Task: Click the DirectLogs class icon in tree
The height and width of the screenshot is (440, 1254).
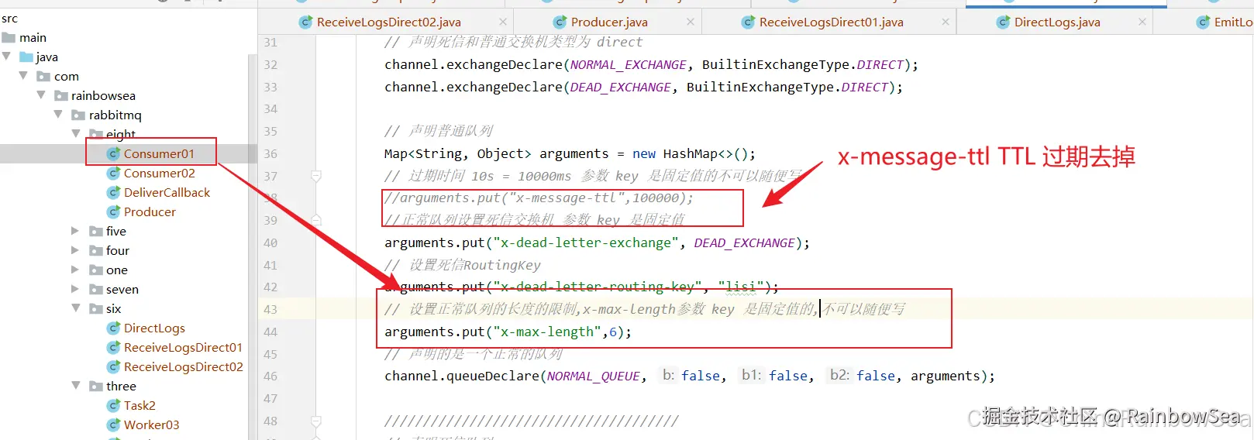Action: pyautogui.click(x=113, y=328)
